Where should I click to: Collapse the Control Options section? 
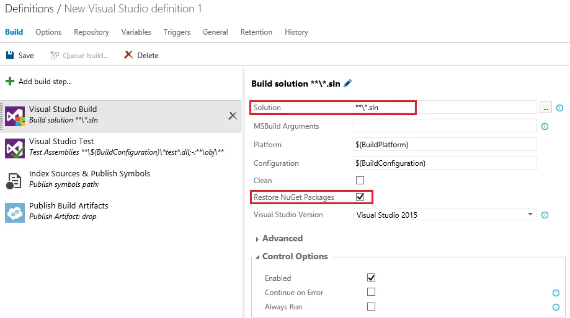click(257, 257)
